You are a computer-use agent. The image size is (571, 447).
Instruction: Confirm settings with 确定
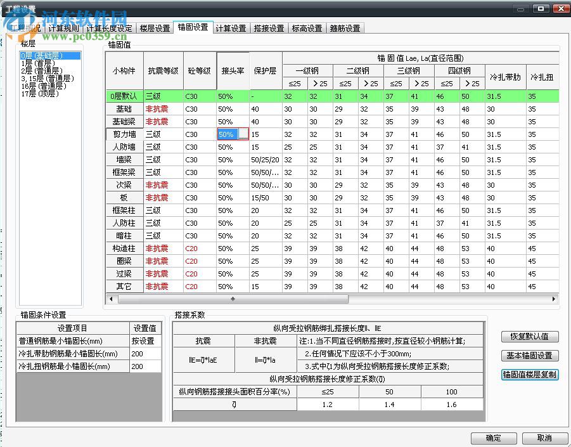tap(494, 438)
